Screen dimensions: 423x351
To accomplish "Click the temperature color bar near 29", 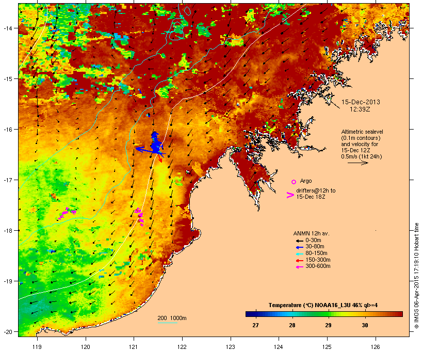I will click(x=328, y=314).
